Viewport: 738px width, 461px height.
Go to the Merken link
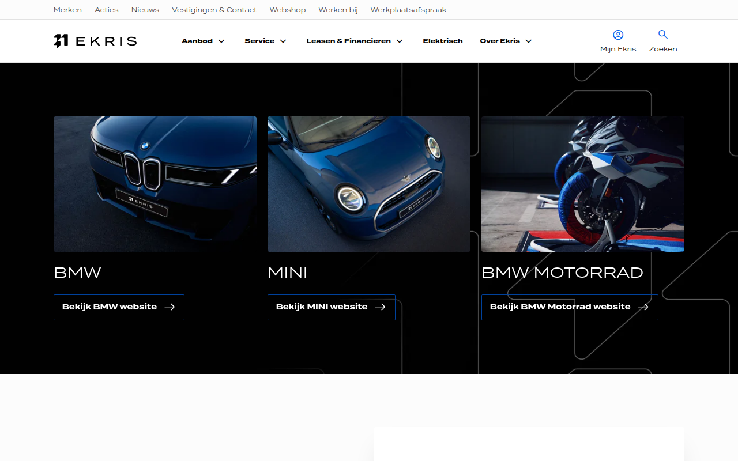[67, 10]
